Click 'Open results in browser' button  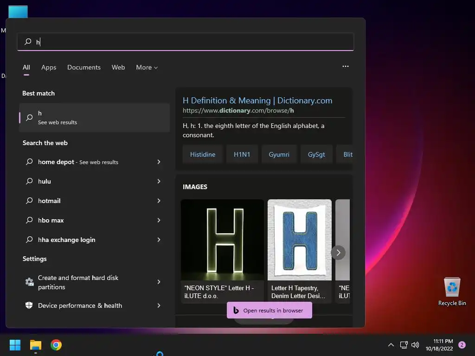(270, 310)
